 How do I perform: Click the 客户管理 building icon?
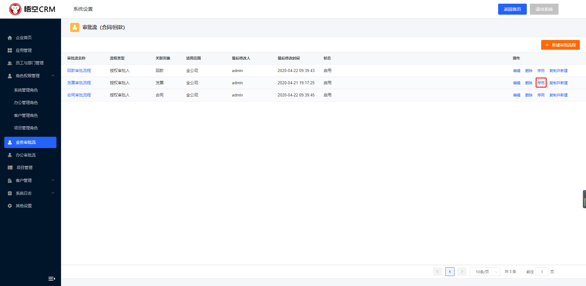[10, 181]
